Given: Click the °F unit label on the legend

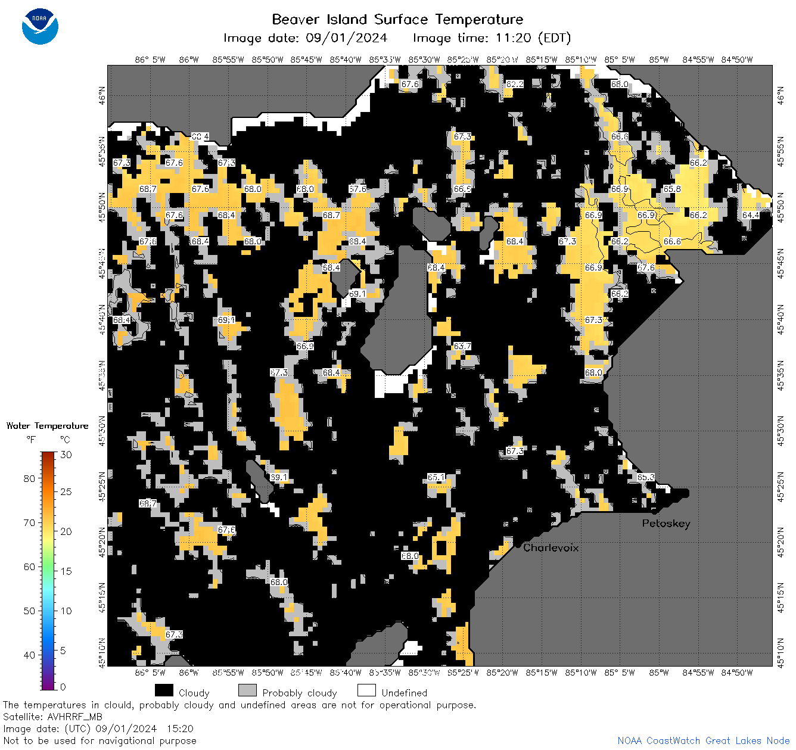Looking at the screenshot, I should [x=31, y=440].
